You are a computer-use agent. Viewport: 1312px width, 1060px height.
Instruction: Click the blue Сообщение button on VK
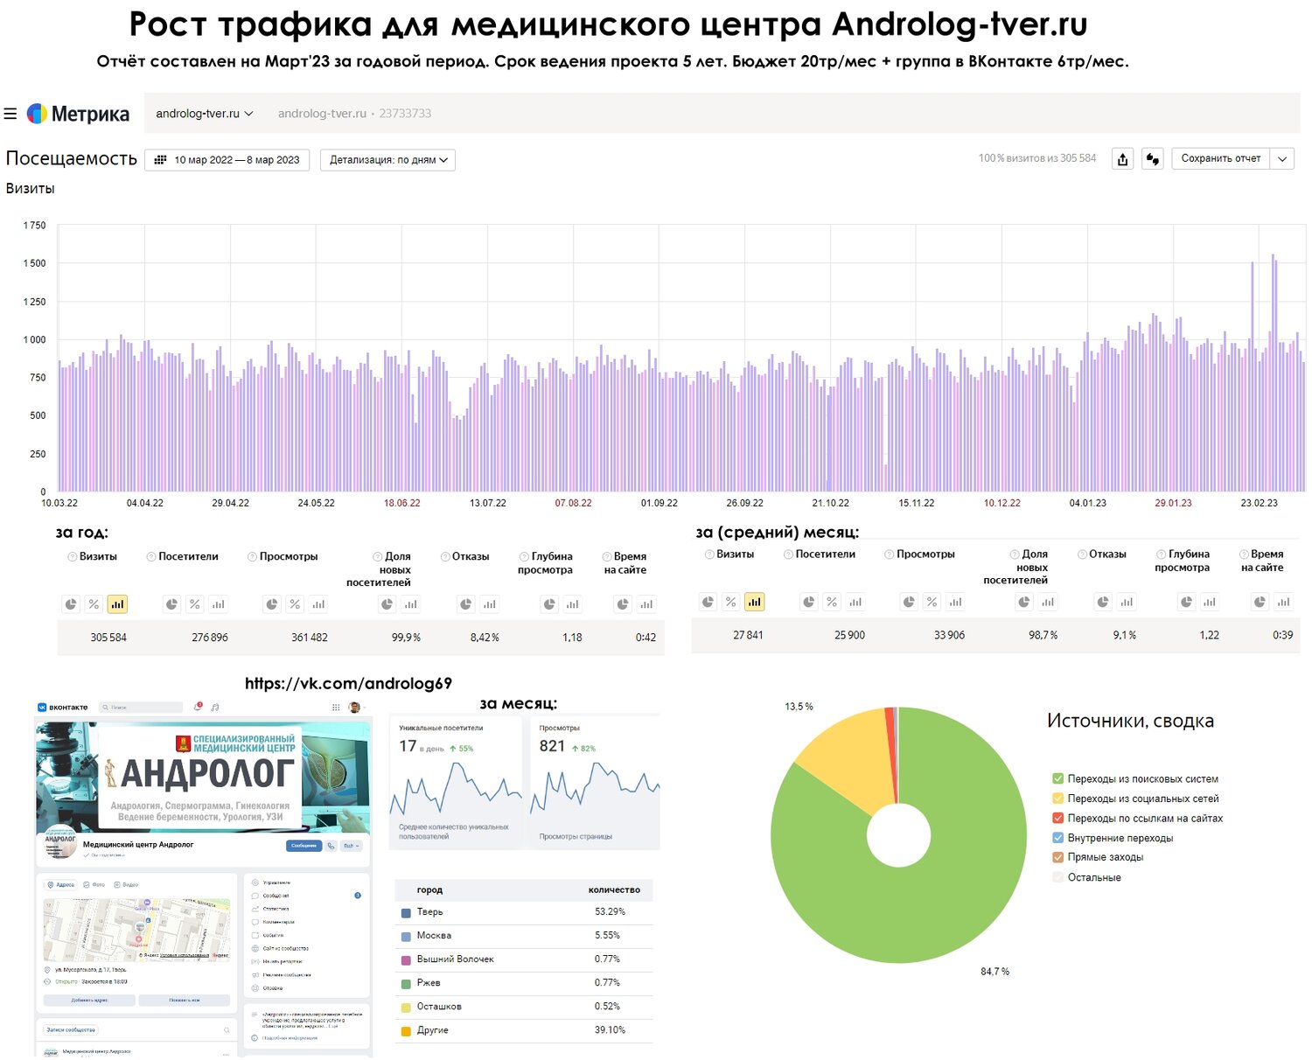(x=304, y=846)
